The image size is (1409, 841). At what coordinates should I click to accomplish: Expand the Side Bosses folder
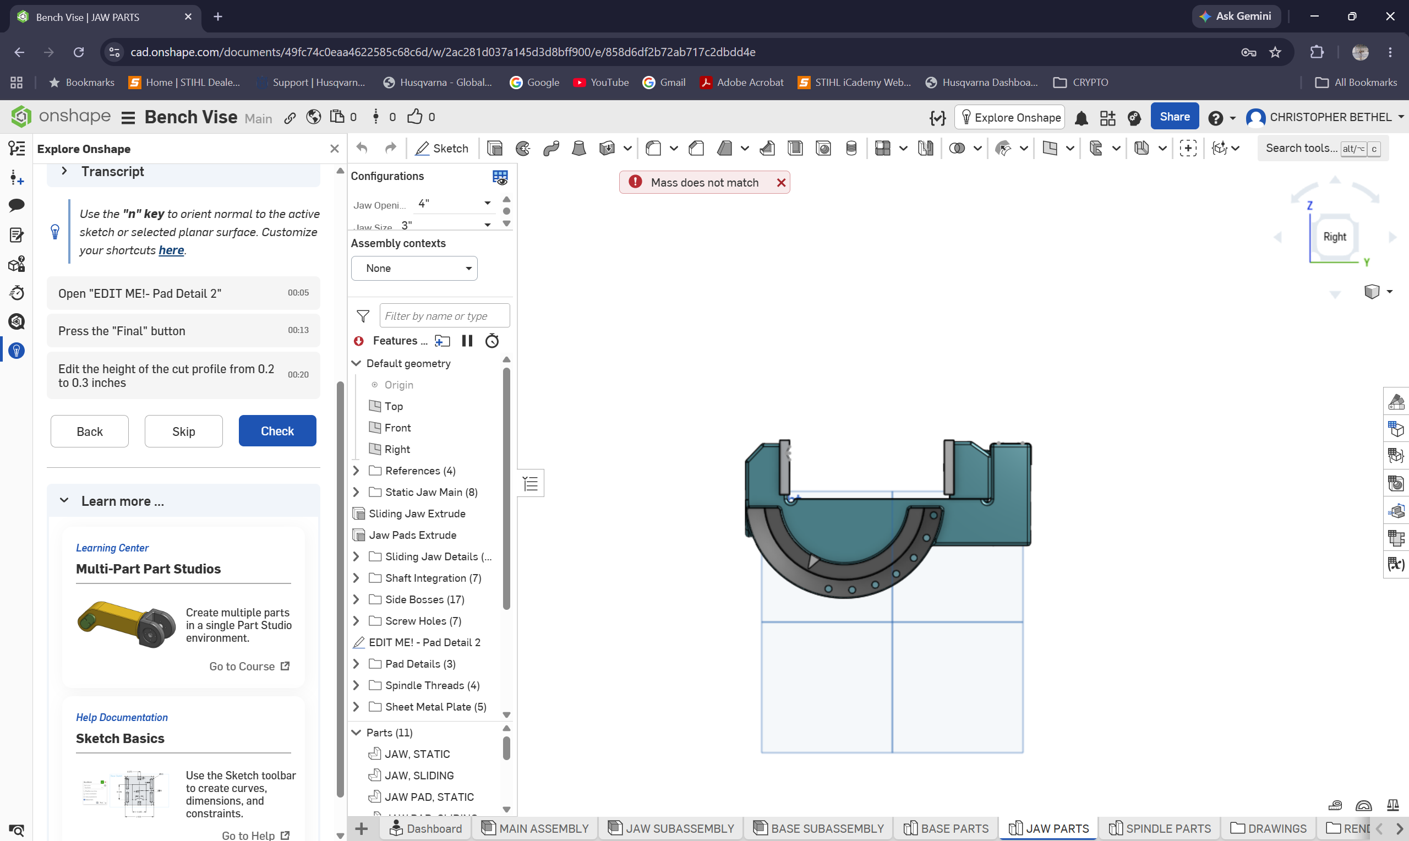(x=356, y=599)
